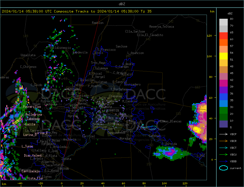
Task: Click the L_Asuncion label
Action: [136, 53]
